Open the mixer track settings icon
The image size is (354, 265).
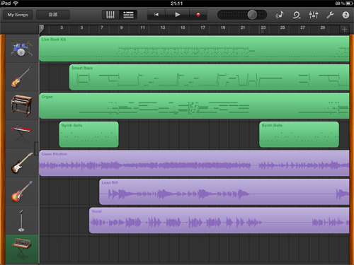[314, 15]
